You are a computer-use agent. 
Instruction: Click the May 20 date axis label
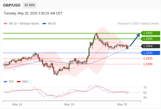pos(122,104)
